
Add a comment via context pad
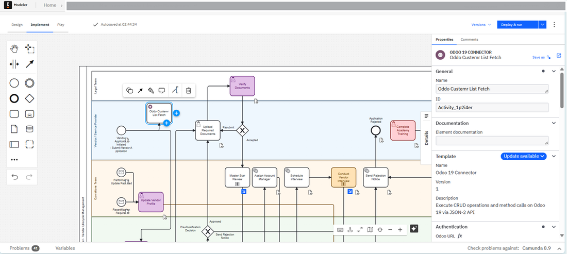(x=162, y=90)
